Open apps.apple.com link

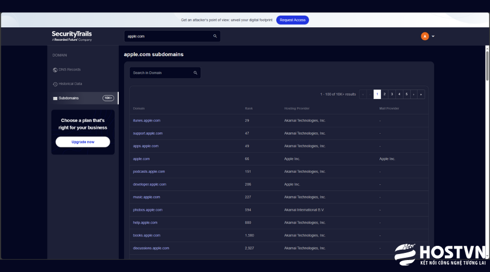pyautogui.click(x=145, y=146)
